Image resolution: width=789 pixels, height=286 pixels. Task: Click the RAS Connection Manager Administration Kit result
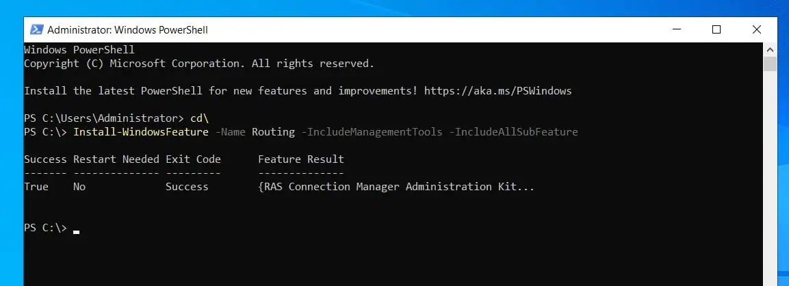pyautogui.click(x=396, y=187)
